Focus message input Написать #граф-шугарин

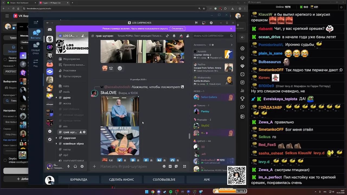pos(130,166)
